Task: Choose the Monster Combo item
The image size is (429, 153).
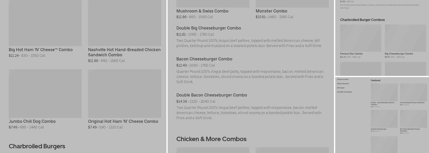Action: click(271, 11)
